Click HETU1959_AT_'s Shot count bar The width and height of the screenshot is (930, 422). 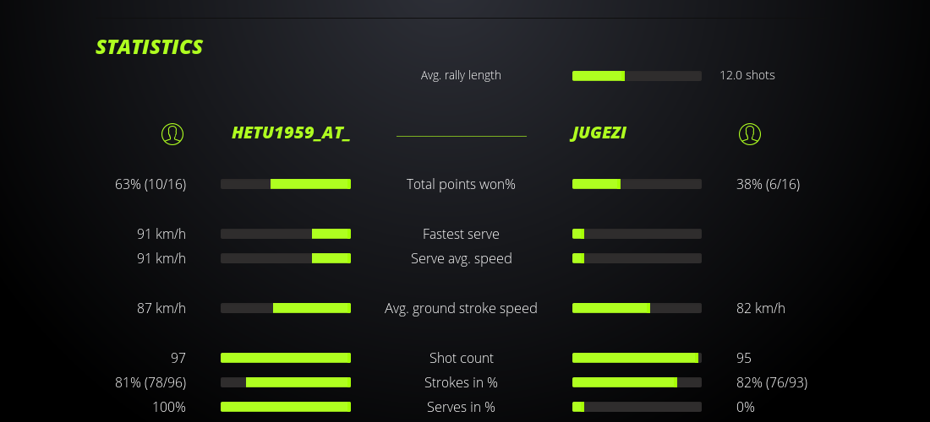286,358
